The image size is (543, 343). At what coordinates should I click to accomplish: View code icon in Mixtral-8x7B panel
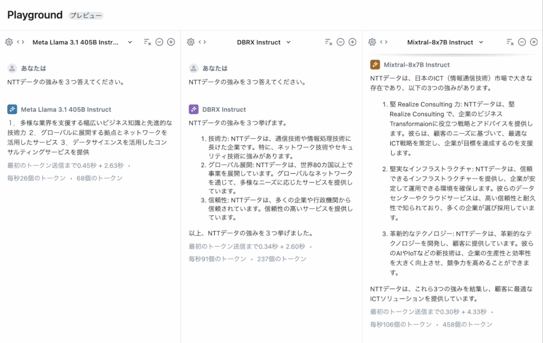(384, 42)
